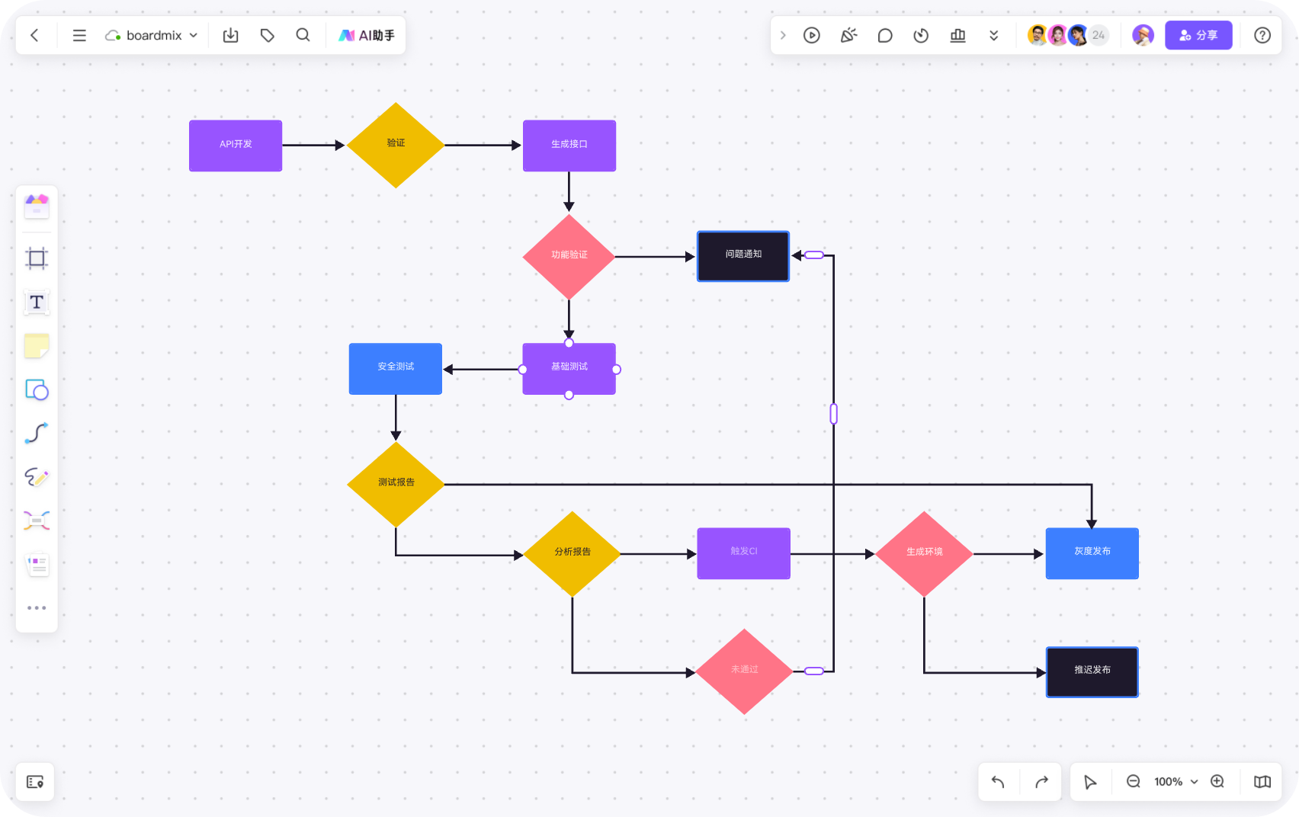1299x817 pixels.
Task: Open the voting chart icon
Action: (958, 35)
